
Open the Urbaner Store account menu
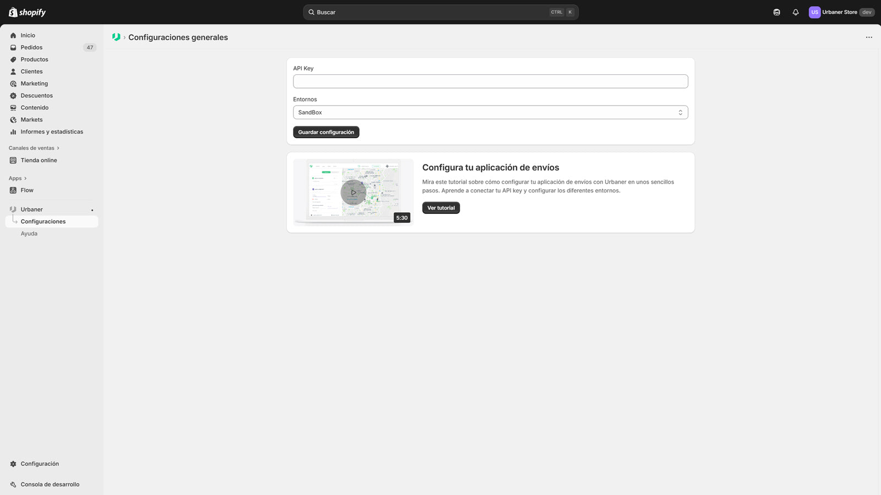click(x=841, y=12)
